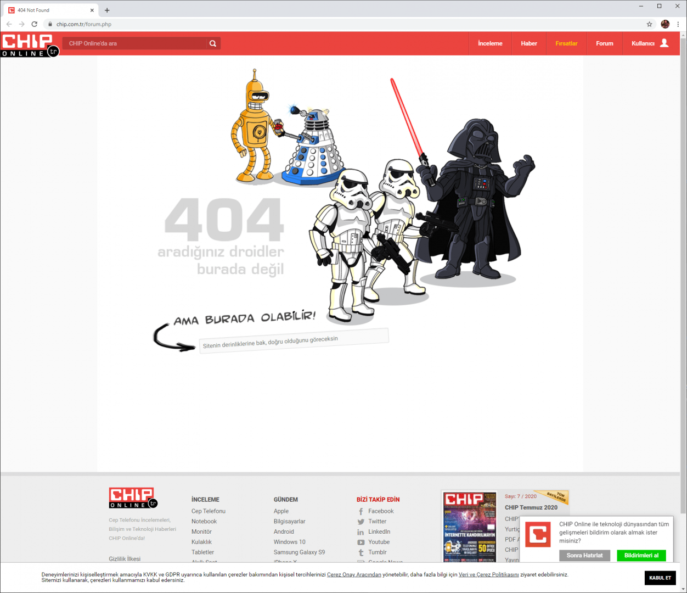Click the CHIP Online logo in header
The image size is (687, 593).
pos(30,44)
